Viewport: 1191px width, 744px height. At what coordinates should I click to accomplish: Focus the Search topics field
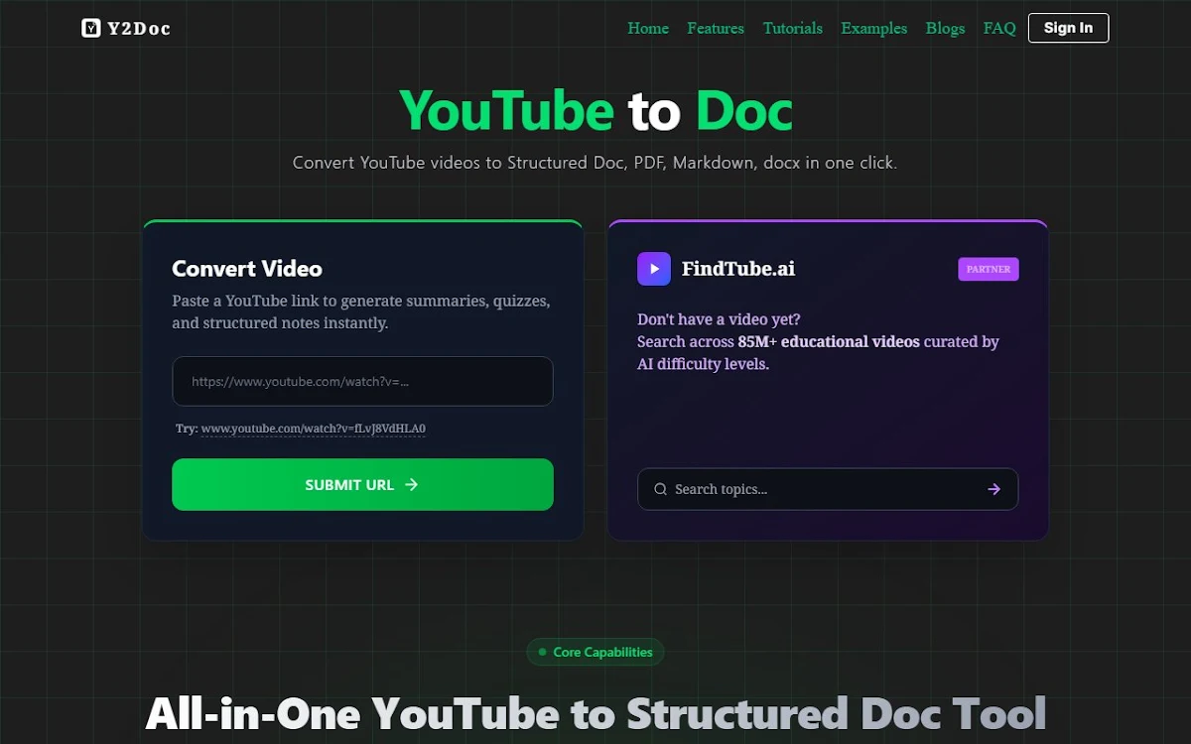click(828, 489)
